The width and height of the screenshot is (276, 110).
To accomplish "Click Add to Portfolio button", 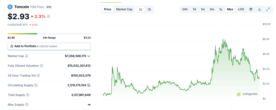I will tap(49, 46).
